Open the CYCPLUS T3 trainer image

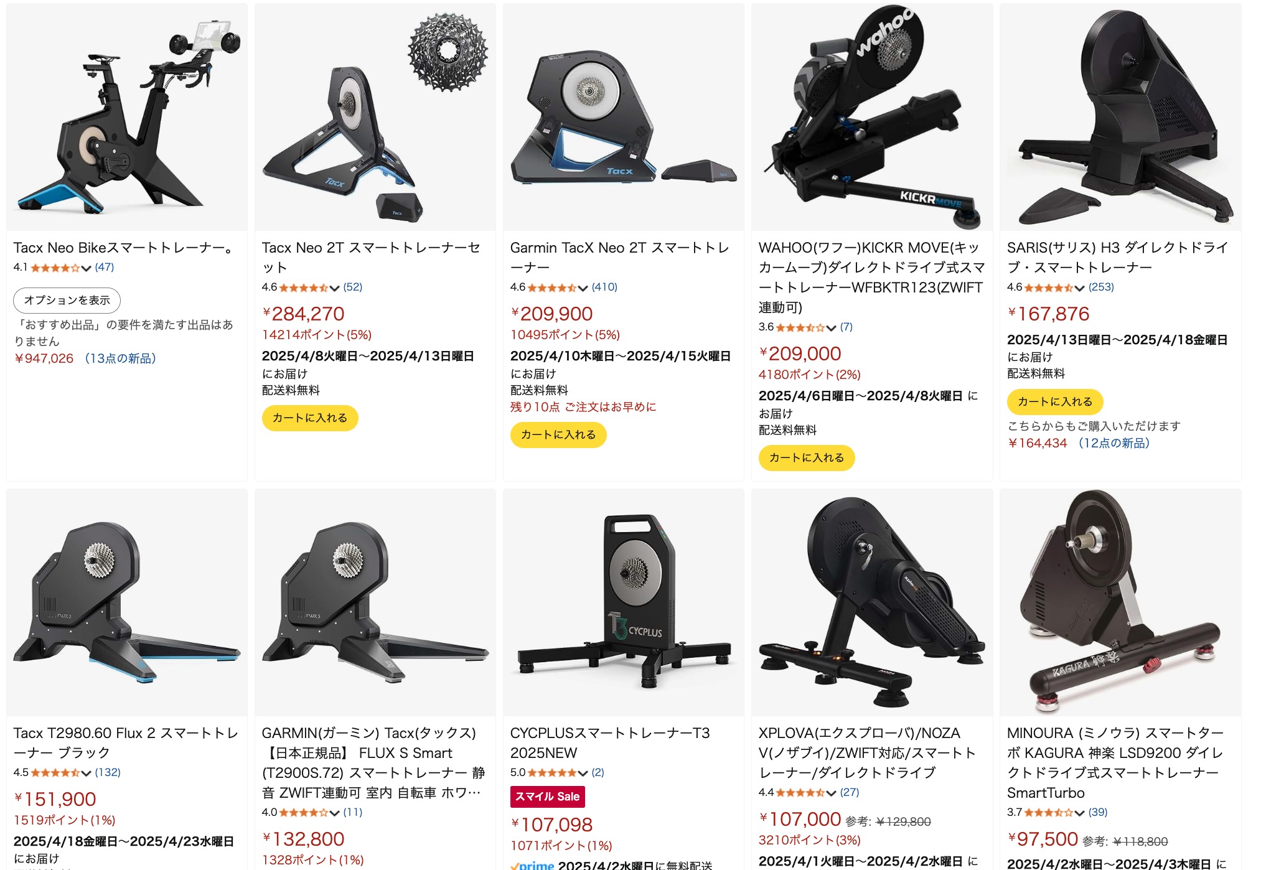[624, 602]
